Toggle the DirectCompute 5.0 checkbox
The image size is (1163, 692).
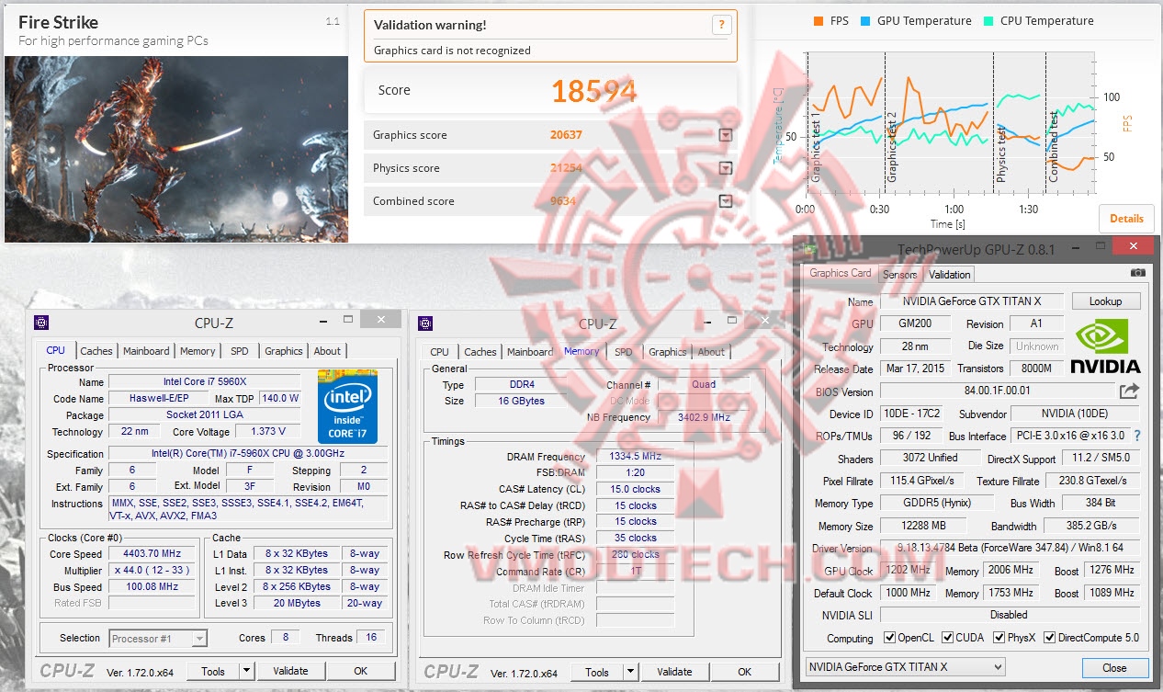pos(1048,638)
